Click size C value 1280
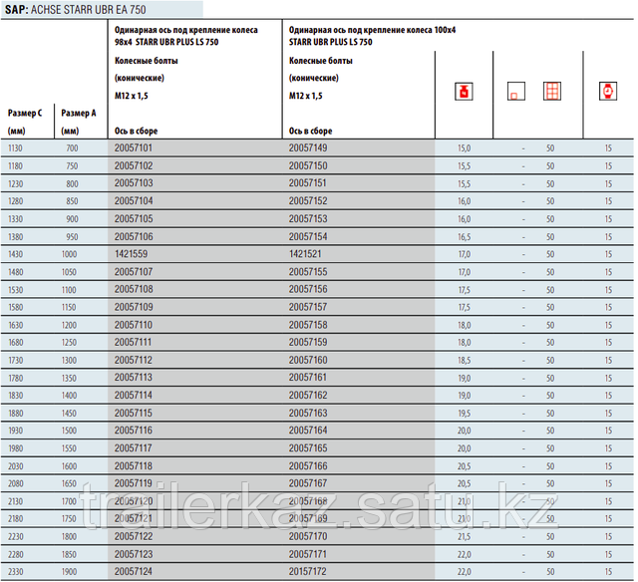638x582 pixels. pyautogui.click(x=16, y=201)
